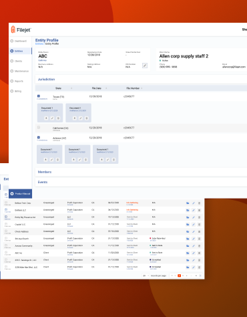Select Entities in the sidebar
This screenshot has width=247, height=317.
tap(21, 51)
